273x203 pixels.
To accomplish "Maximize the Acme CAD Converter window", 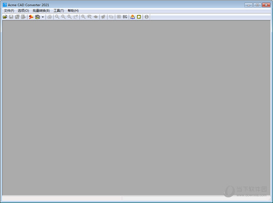I will [257, 4].
